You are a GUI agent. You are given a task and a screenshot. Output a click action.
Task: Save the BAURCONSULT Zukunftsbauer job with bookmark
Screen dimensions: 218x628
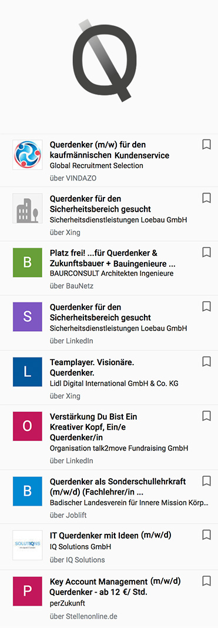click(206, 252)
